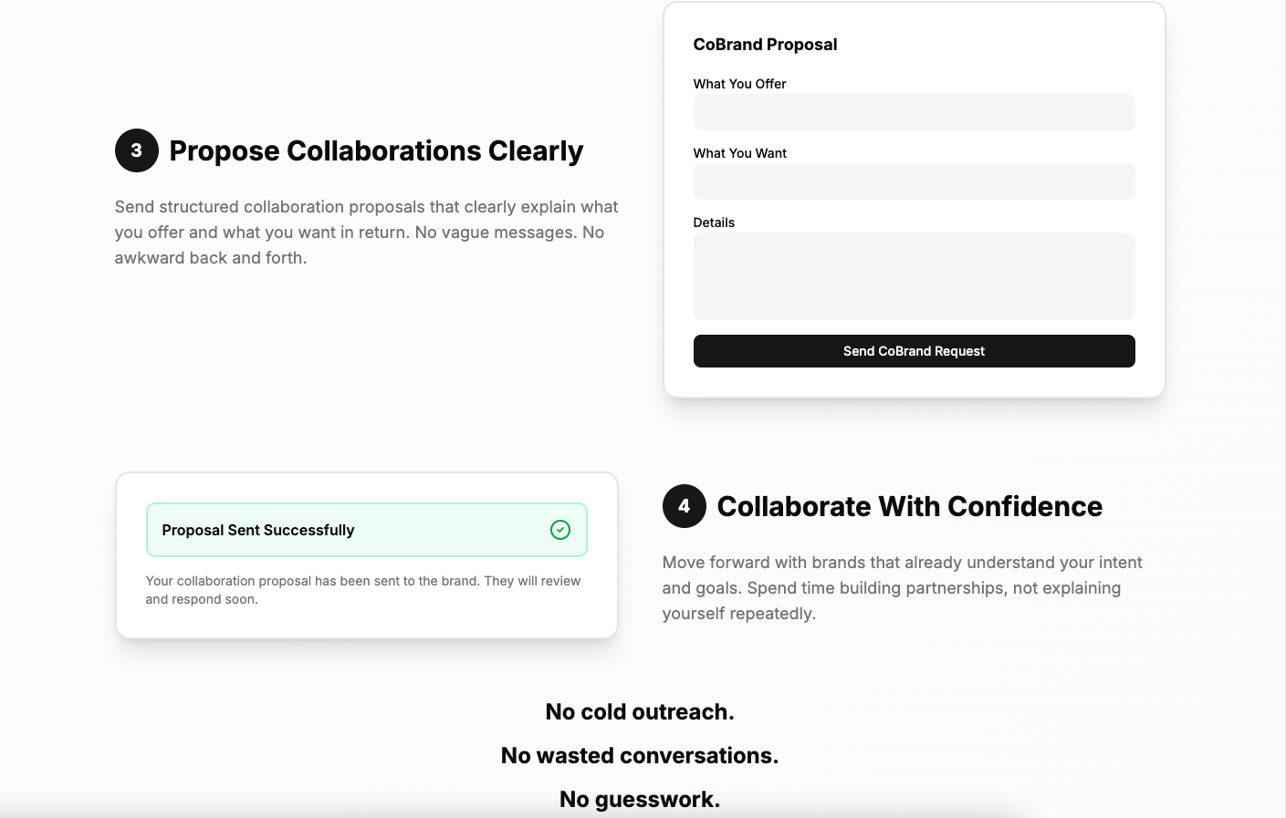
Task: Click the Collaborate With Confidence heading
Action: 910,506
